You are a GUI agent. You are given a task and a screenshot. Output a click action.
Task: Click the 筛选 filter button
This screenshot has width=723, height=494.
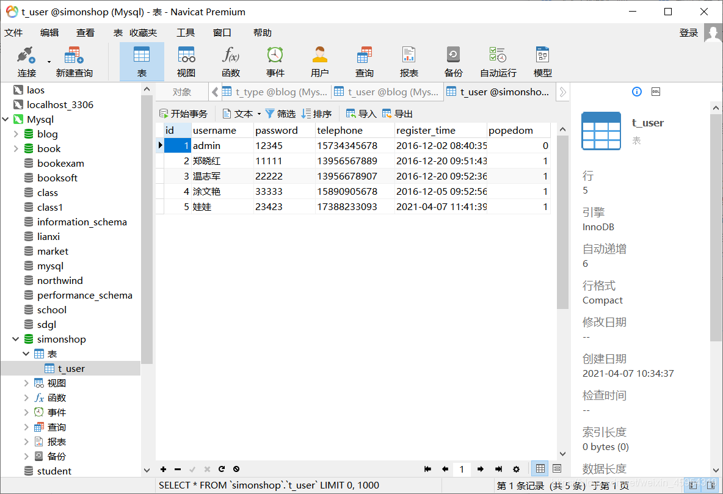(x=280, y=114)
